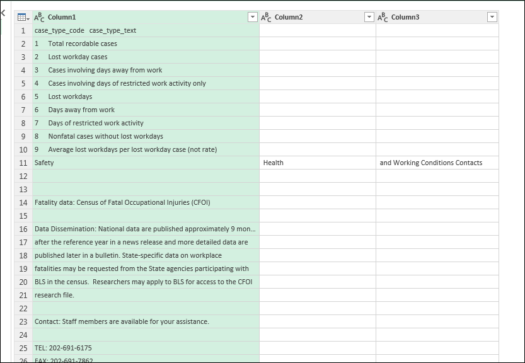The image size is (525, 363).
Task: Select 'BLS in the census. Researchers may apply' cell
Action: tap(146, 282)
